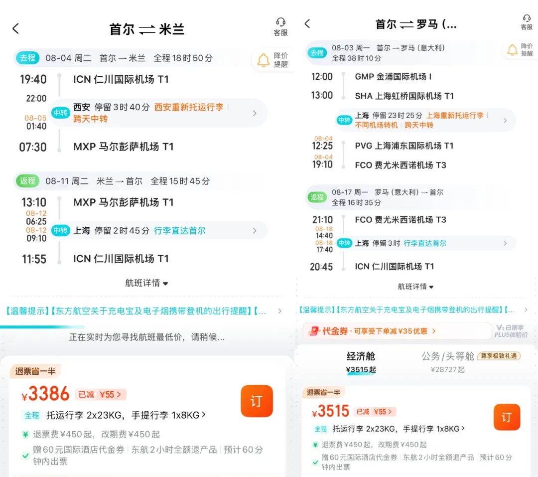
Task: Tap the swap arrows between 首尔 and 罗马
Action: click(406, 24)
